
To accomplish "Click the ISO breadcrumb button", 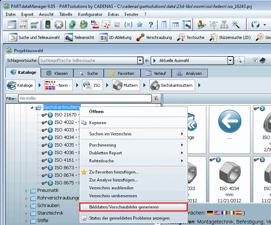I will click(x=93, y=85).
